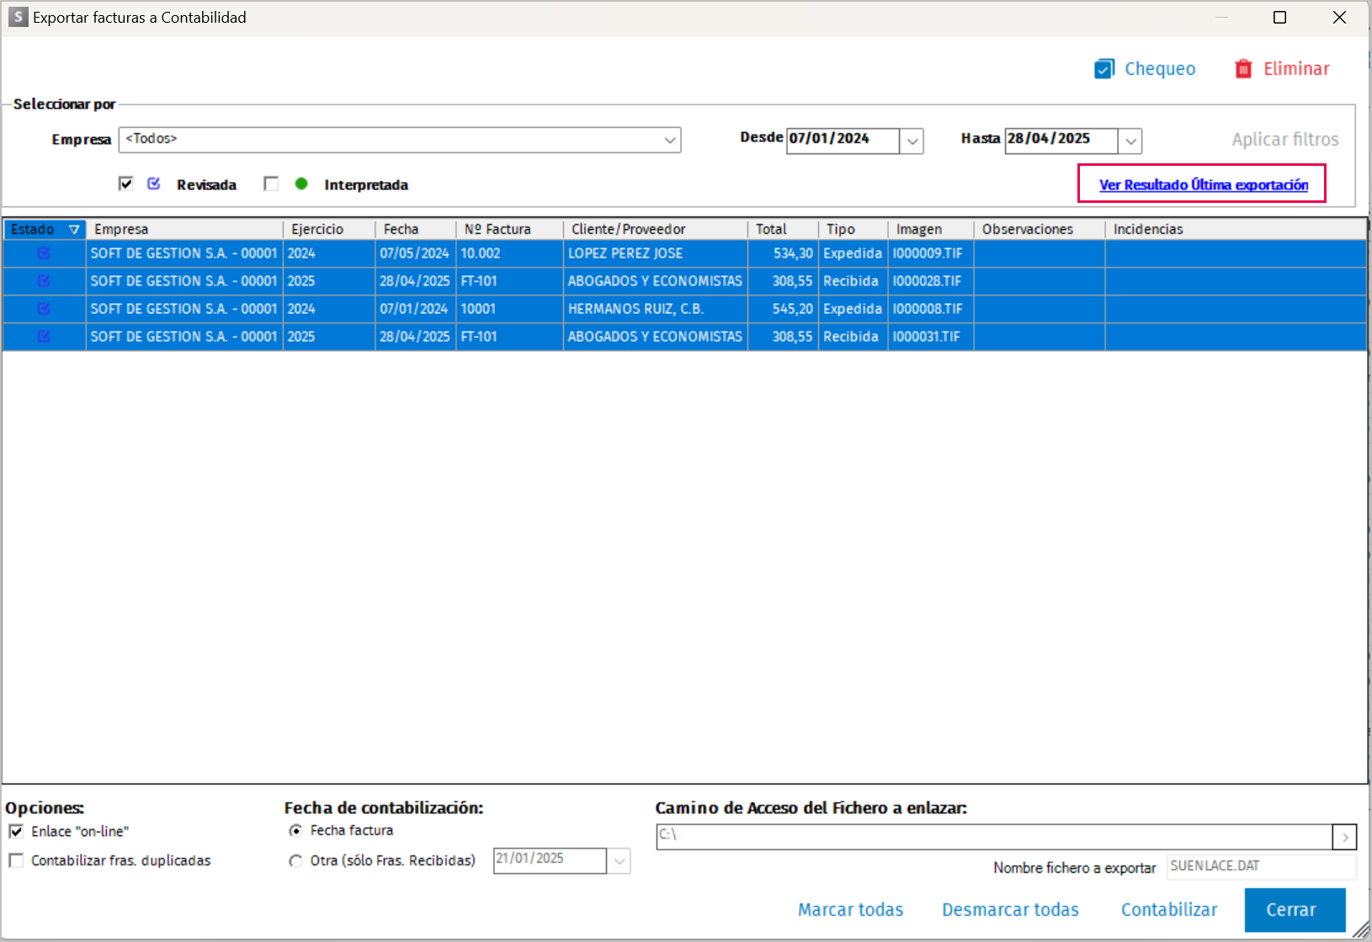Image resolution: width=1372 pixels, height=942 pixels.
Task: Click the Estado icon in LOPEZ PEREZ JOSE row
Action: click(x=44, y=253)
